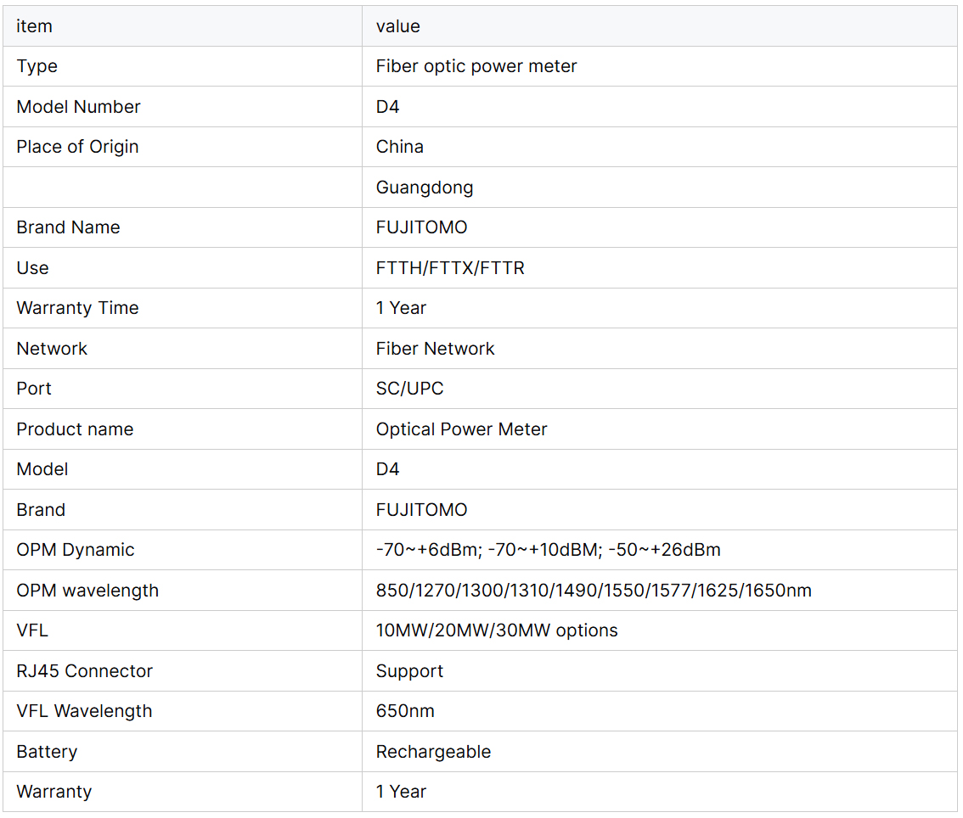This screenshot has height=818, width=963.
Task: Click the 'Brand Name' row label
Action: click(x=68, y=227)
